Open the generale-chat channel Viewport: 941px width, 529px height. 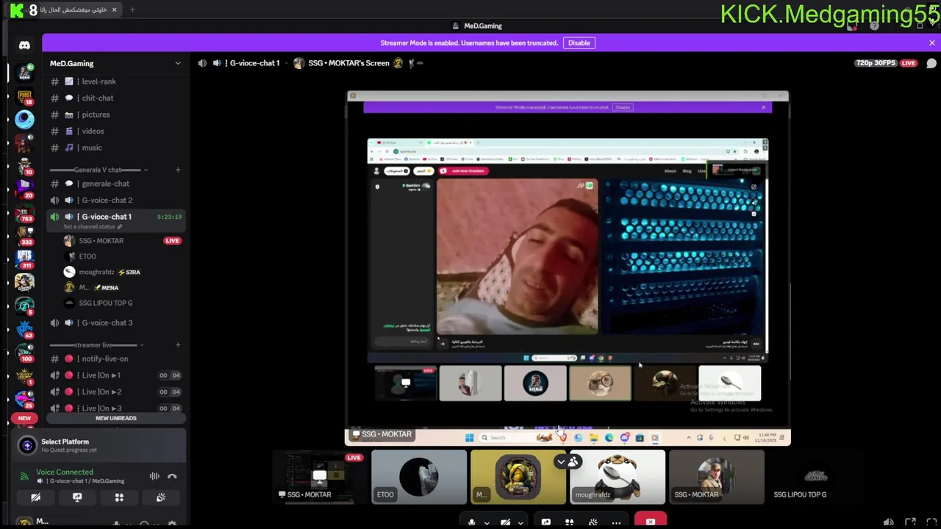tap(115, 184)
